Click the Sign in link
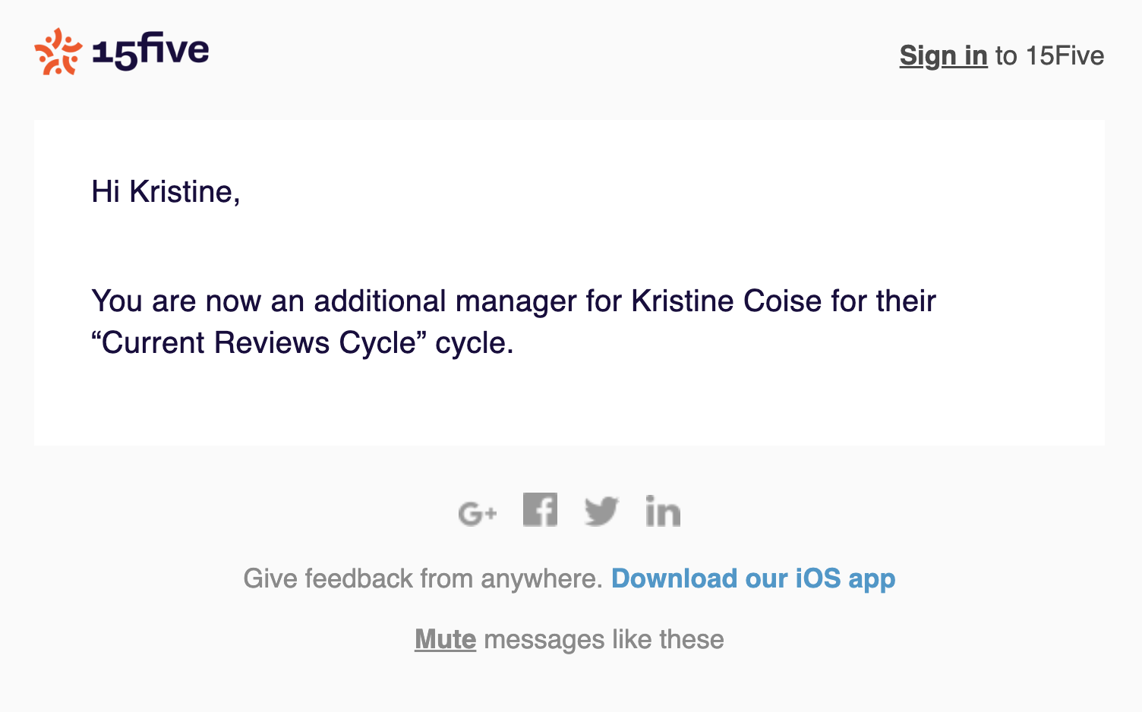This screenshot has width=1142, height=712. (x=943, y=55)
